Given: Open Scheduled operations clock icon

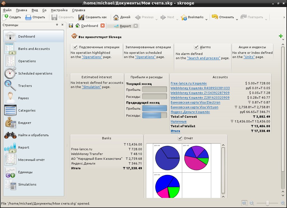Looking at the screenshot, I should click(10, 73).
